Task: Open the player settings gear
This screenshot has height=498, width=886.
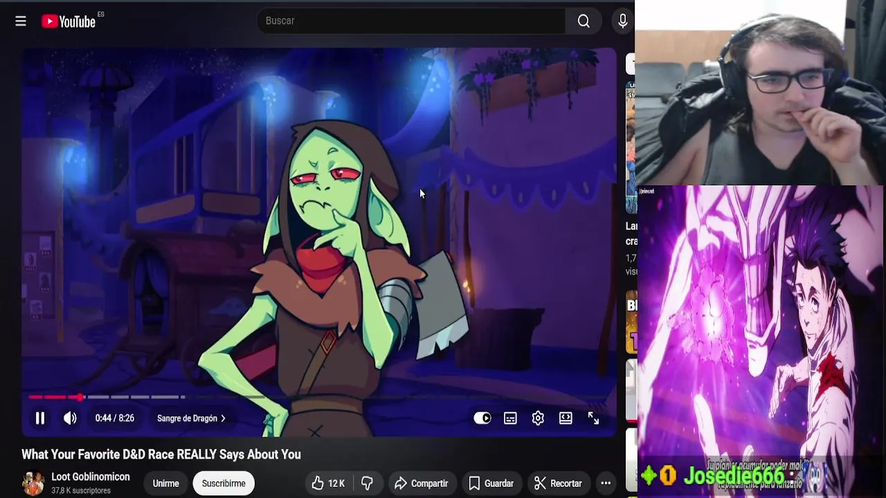Action: [x=538, y=418]
